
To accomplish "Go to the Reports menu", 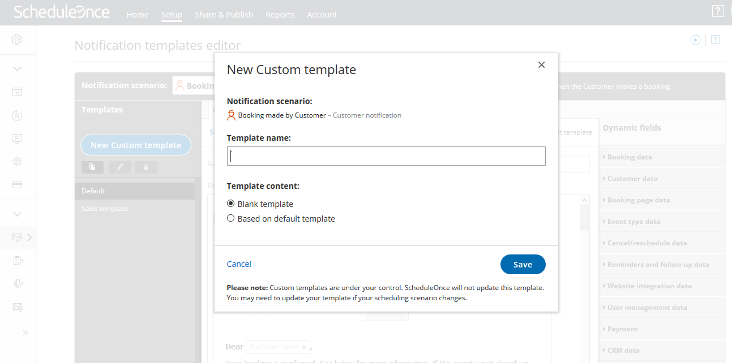I will tap(280, 15).
